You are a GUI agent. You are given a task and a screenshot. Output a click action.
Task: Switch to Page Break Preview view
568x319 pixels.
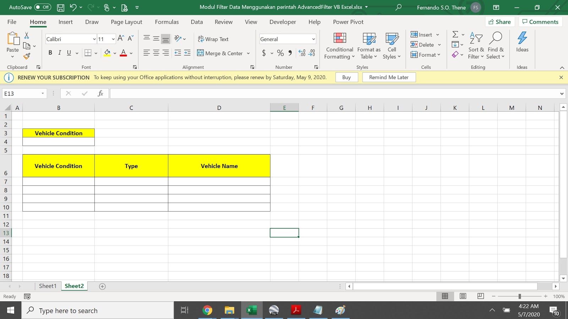[x=480, y=296]
